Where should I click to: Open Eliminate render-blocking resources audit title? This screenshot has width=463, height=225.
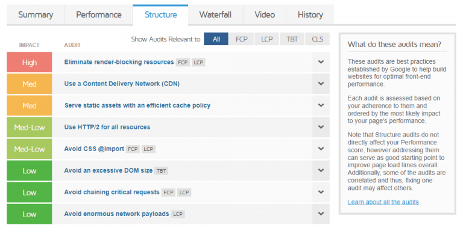119,62
